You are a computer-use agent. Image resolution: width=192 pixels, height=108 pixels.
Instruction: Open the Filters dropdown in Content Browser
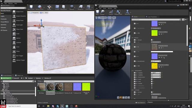40,81
